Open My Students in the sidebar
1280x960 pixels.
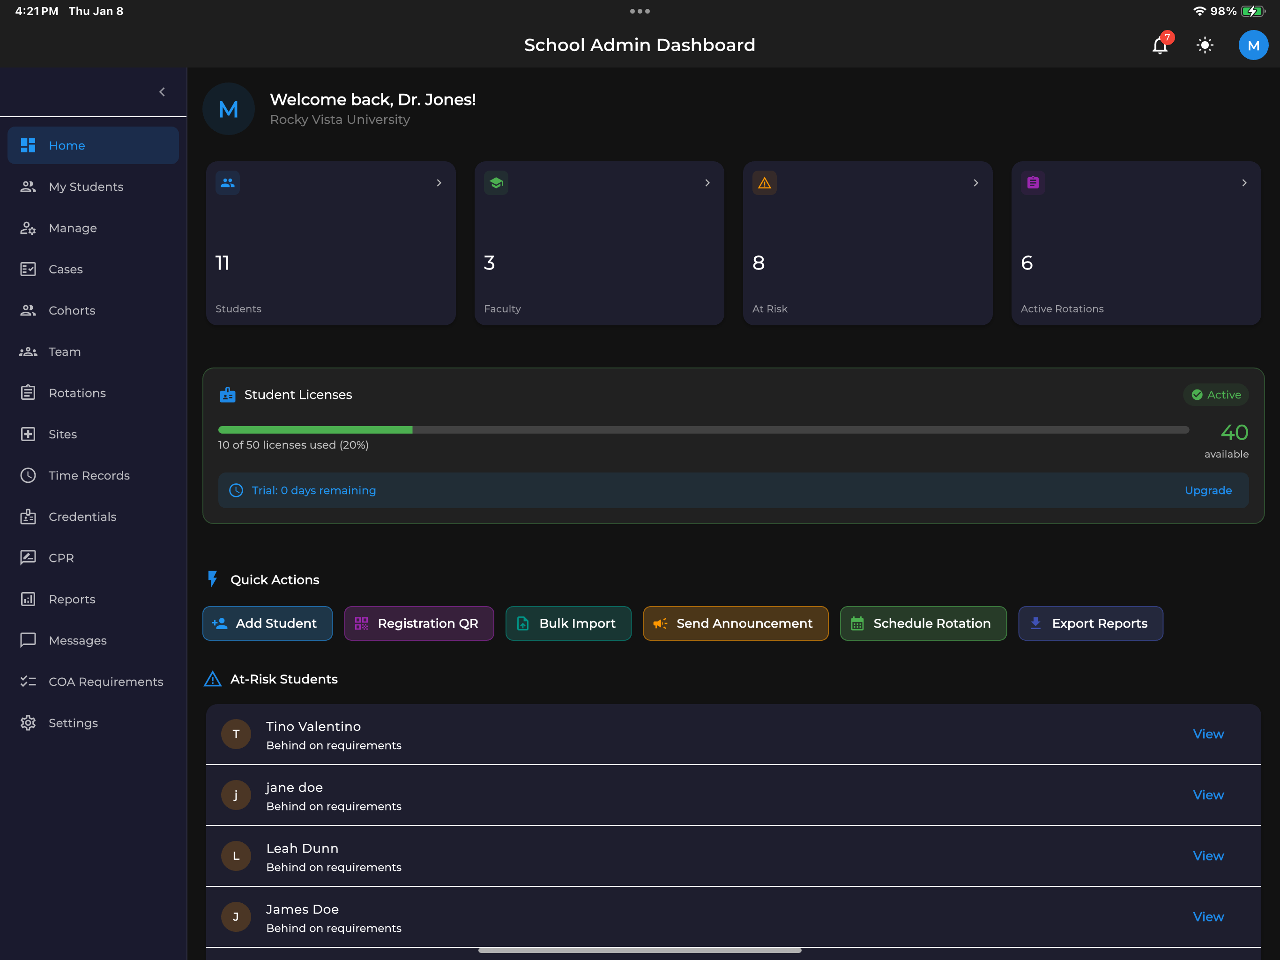coord(93,187)
